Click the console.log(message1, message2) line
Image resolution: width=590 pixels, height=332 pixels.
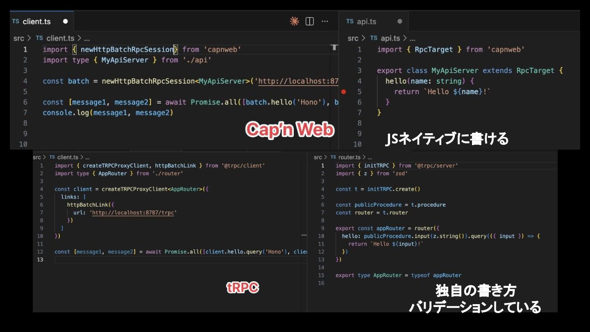(x=108, y=113)
